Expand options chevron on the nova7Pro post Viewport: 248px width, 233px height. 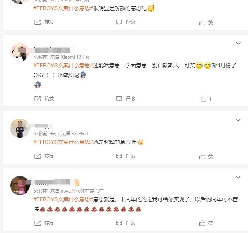238,177
